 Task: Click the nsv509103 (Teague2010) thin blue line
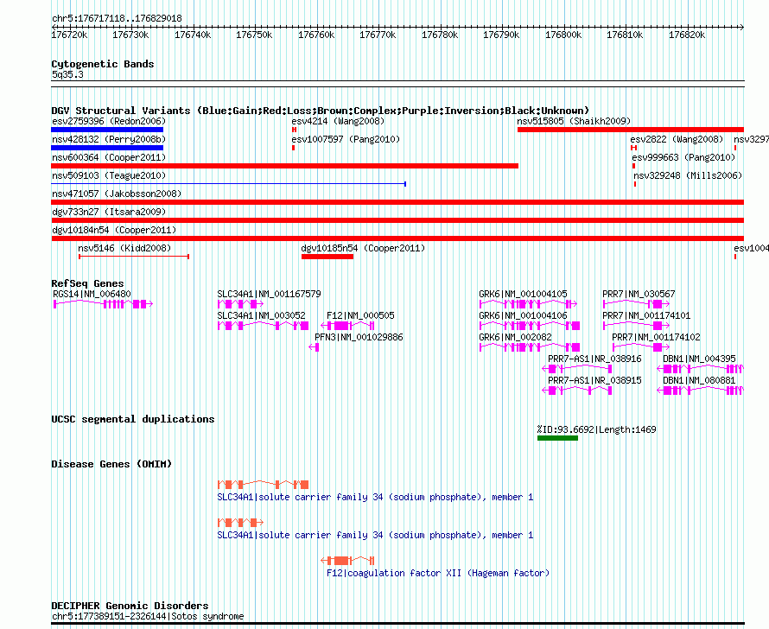click(229, 184)
